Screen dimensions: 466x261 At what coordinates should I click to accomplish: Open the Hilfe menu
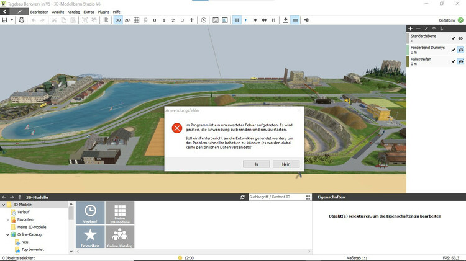(117, 12)
